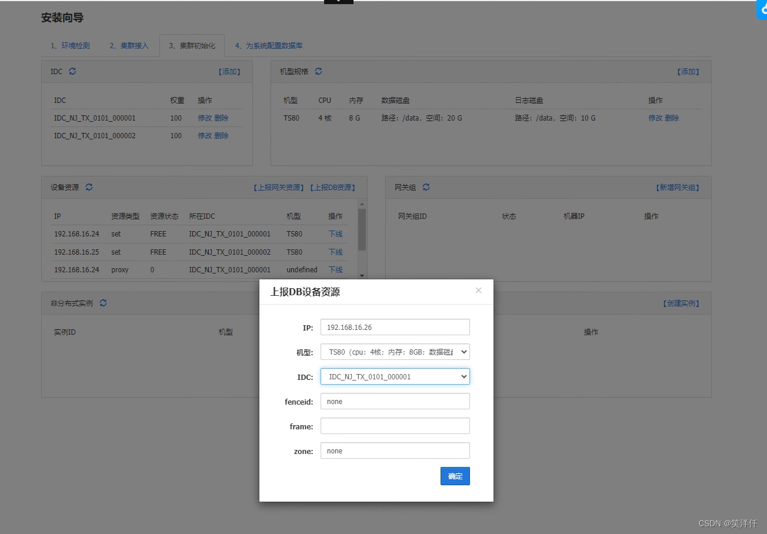Click the 设备资源 scrollbar down arrow
The width and height of the screenshot is (767, 534).
click(362, 275)
